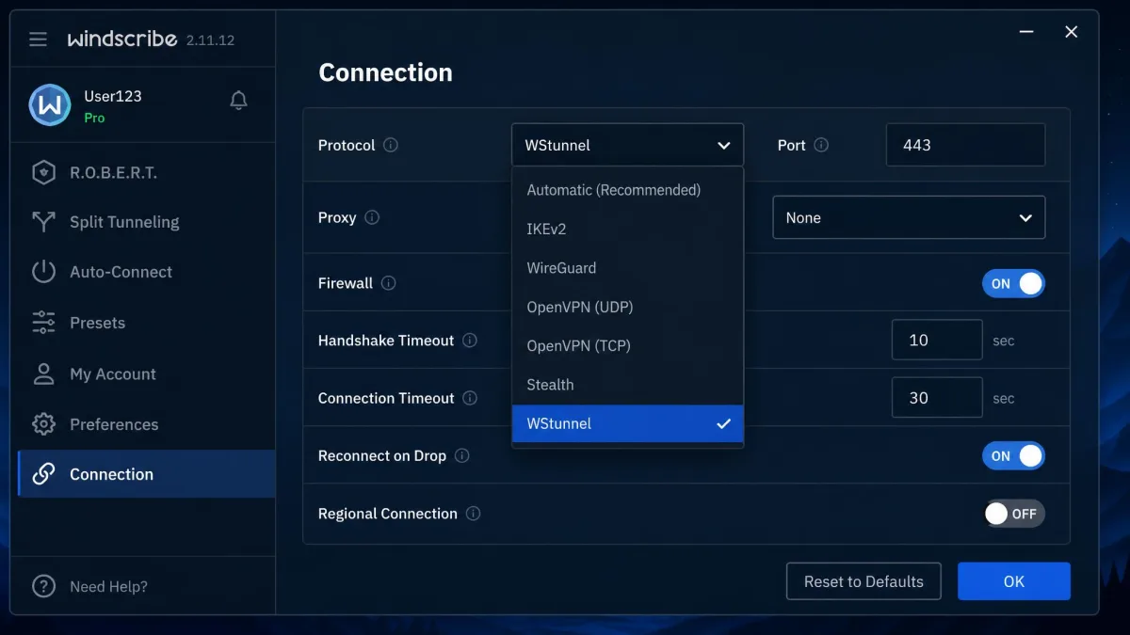Click the Connection link icon
Screen dimensions: 1130x635
[x=43, y=474]
